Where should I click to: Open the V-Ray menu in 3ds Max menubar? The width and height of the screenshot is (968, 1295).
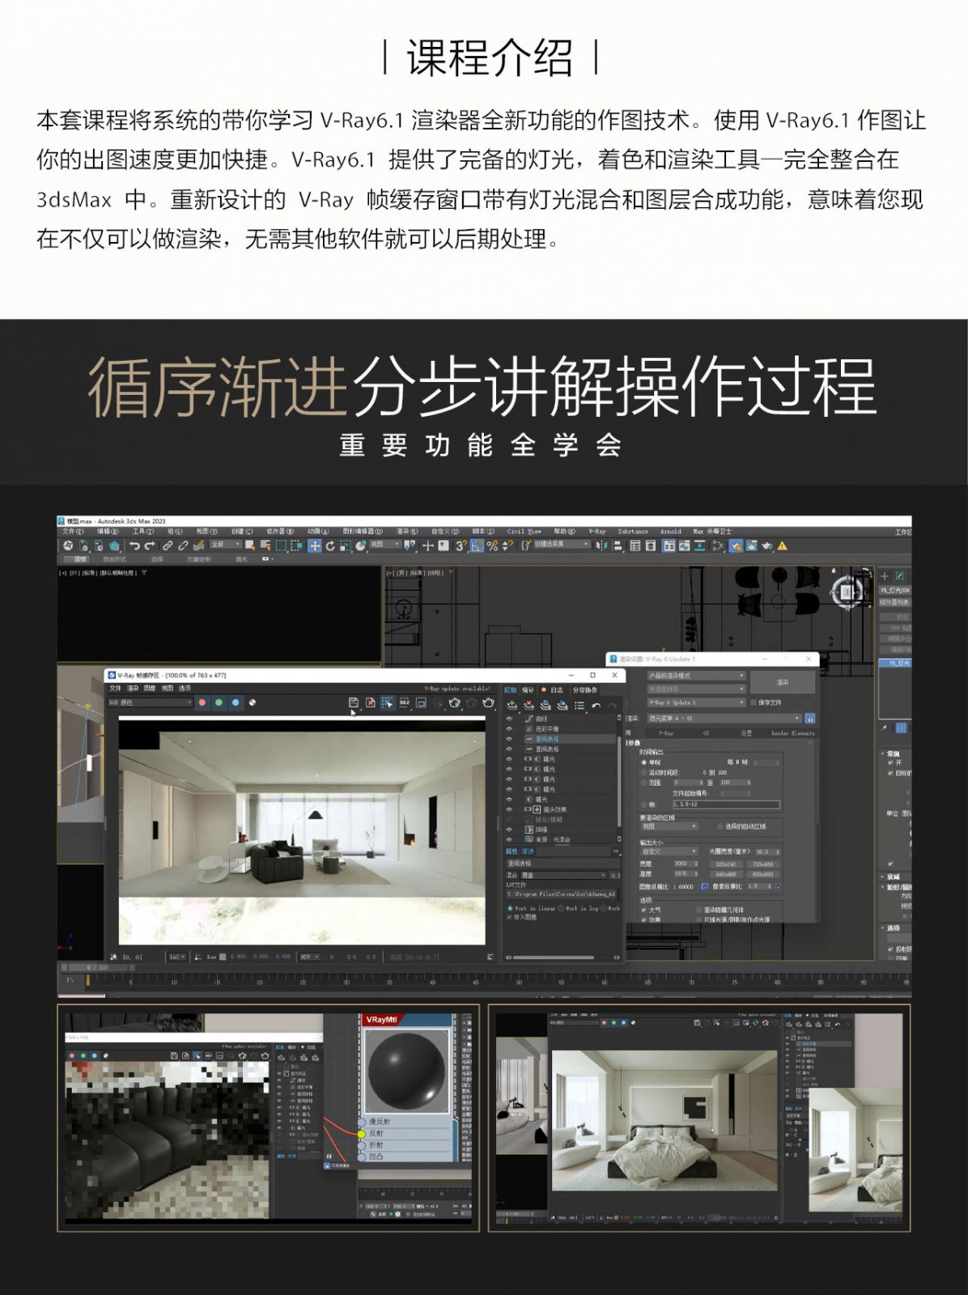[x=597, y=532]
